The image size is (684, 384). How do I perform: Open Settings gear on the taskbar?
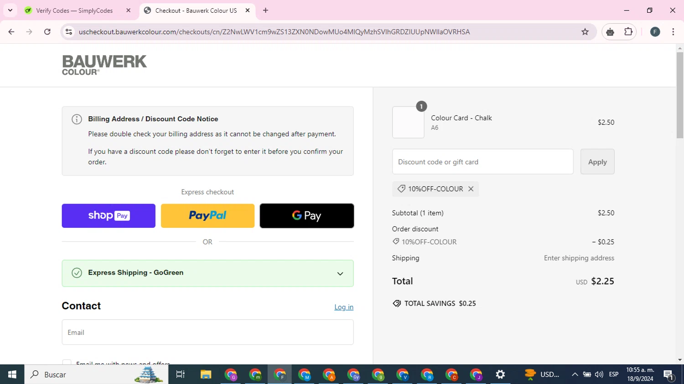click(x=500, y=374)
